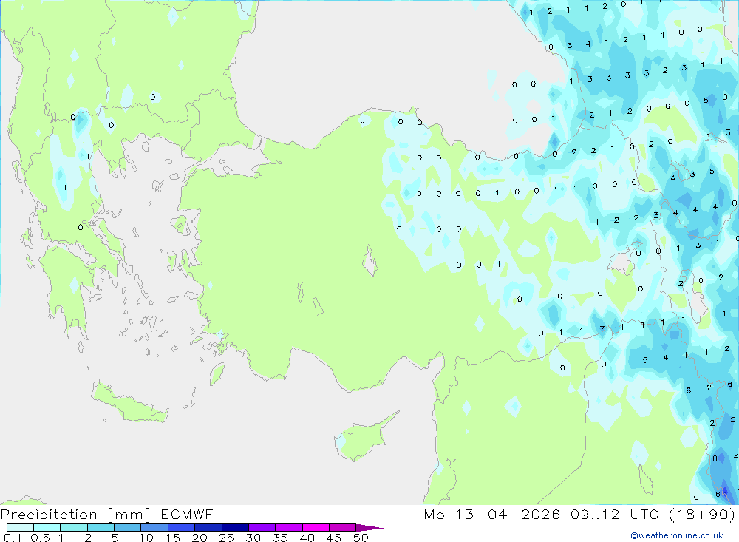Click the legend value label 25
Screen dimensions: 739x542
(x=226, y=538)
